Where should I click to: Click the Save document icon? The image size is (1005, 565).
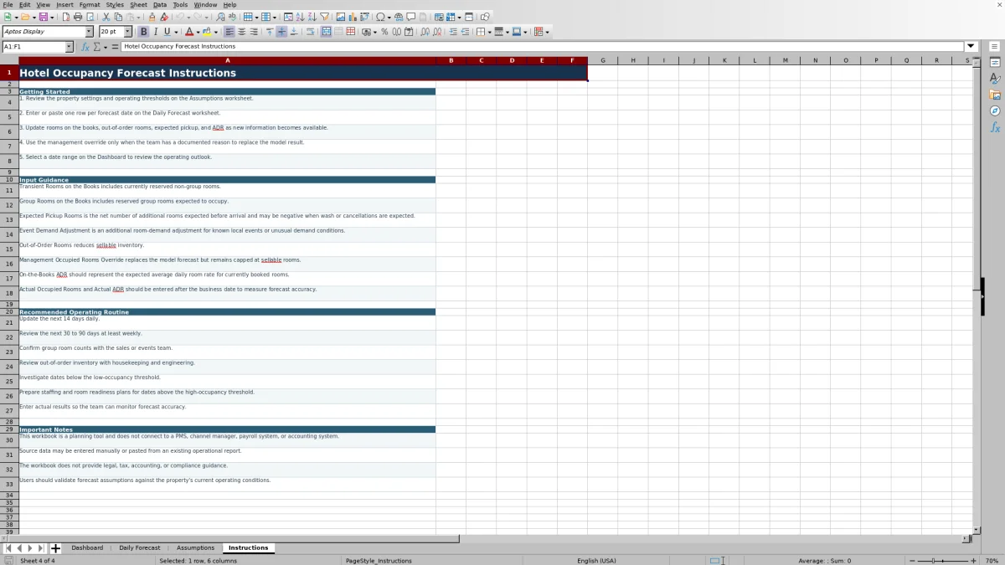coord(42,17)
